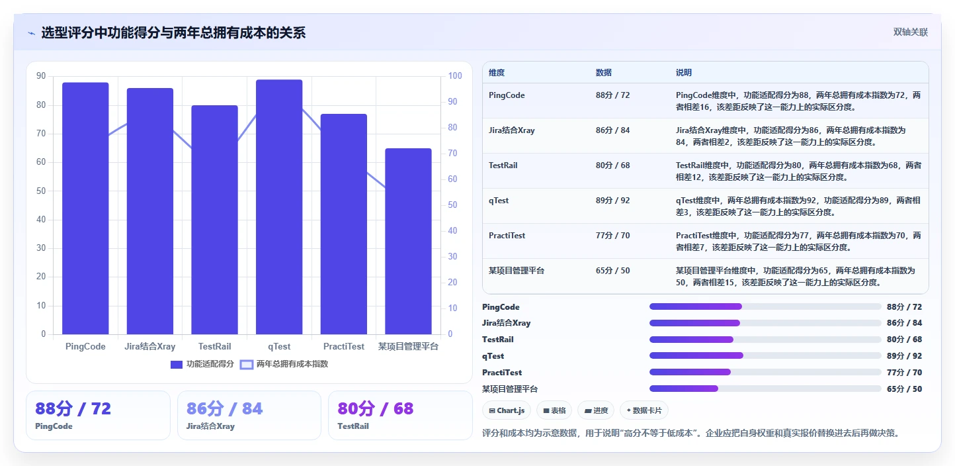The height and width of the screenshot is (466, 955).
Task: Select the Jira结合Xray 86分 / 84 data card
Action: point(249,415)
